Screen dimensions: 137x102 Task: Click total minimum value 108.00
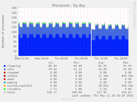click(x=77, y=92)
